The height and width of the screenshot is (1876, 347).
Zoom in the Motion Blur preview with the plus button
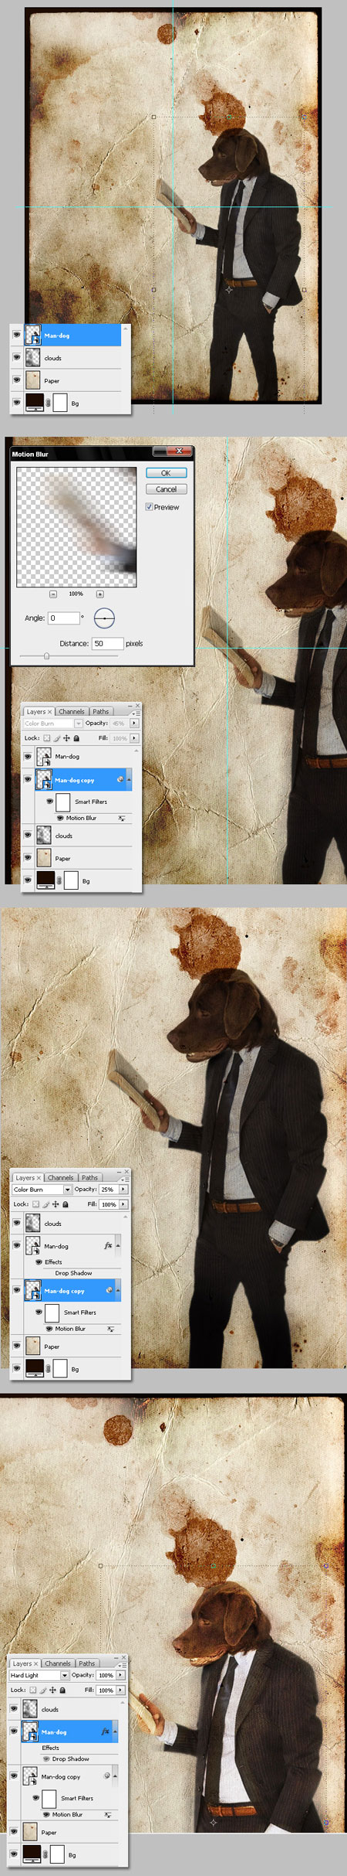point(99,594)
